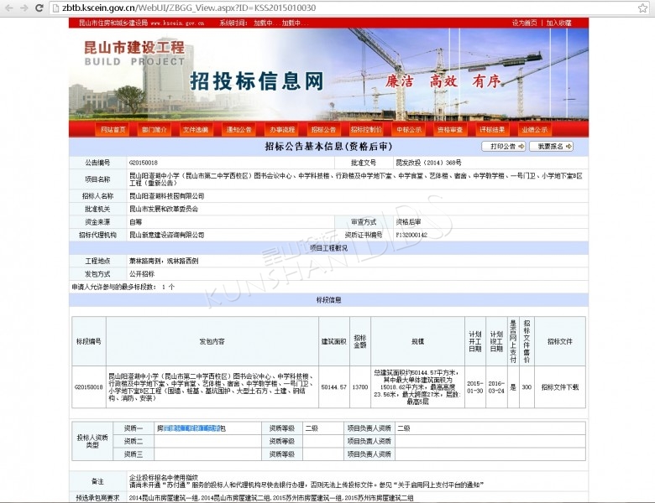The height and width of the screenshot is (503, 655).
Task: Click announcement number G20150018 in the info table
Action: (144, 163)
